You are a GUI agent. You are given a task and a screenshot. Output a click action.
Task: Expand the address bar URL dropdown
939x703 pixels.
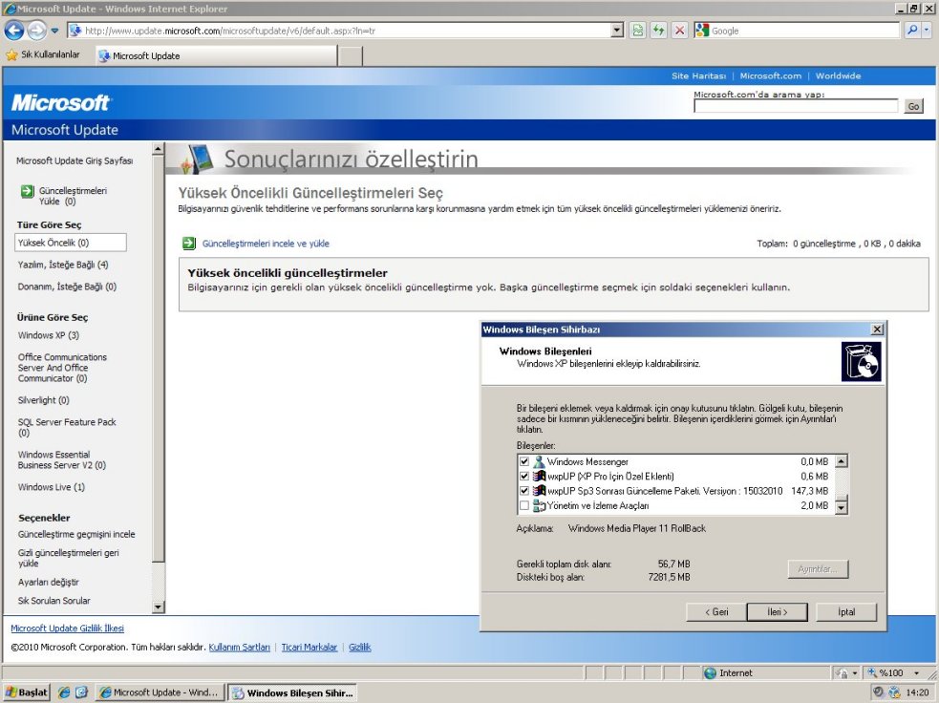617,31
